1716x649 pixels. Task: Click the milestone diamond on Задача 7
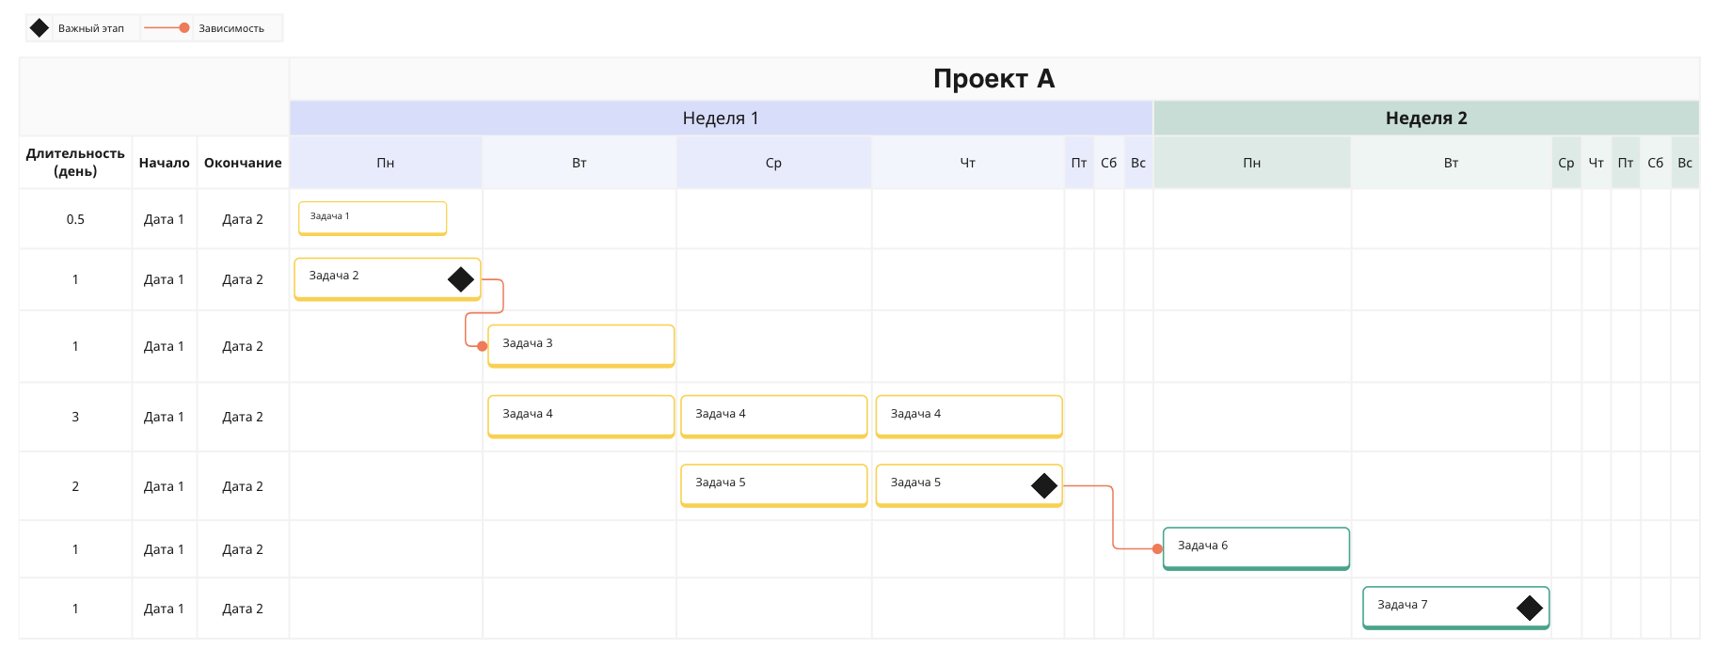click(1530, 608)
